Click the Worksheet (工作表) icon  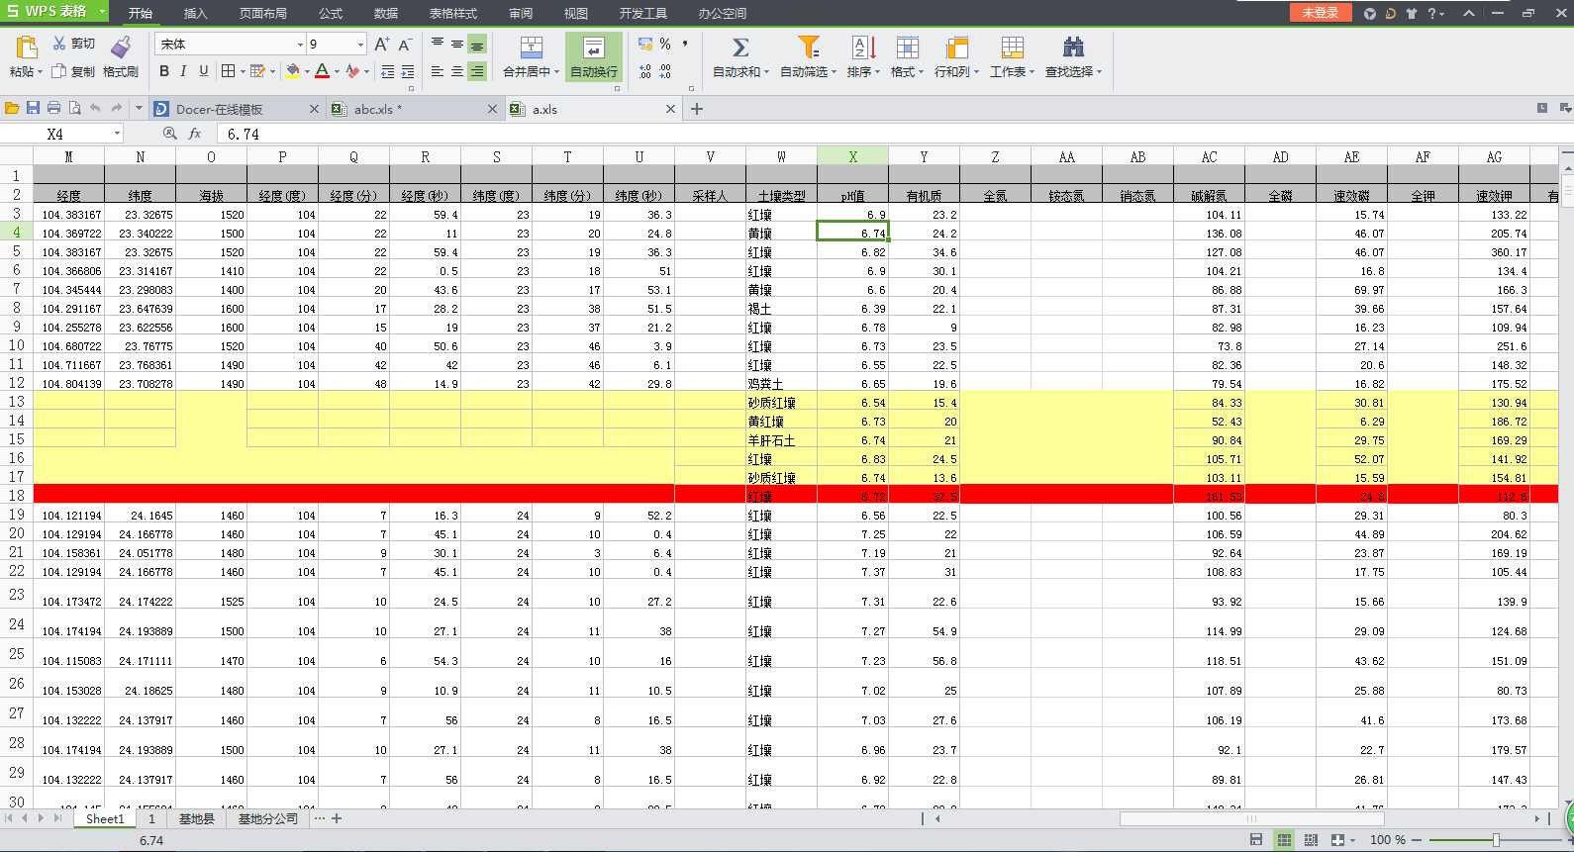click(1012, 47)
